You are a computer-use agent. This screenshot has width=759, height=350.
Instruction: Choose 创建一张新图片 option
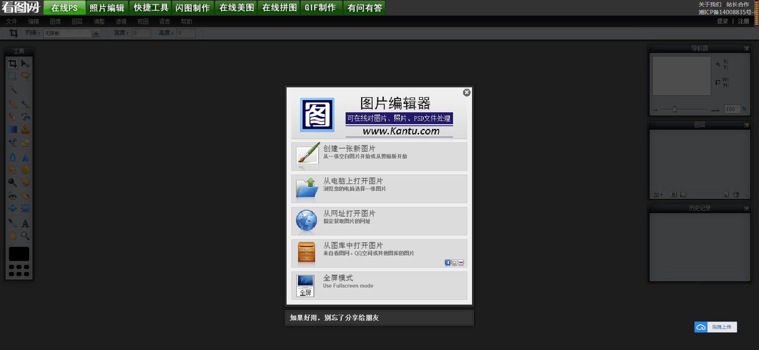click(379, 157)
